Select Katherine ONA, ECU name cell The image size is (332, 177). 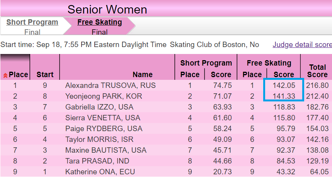(x=100, y=172)
